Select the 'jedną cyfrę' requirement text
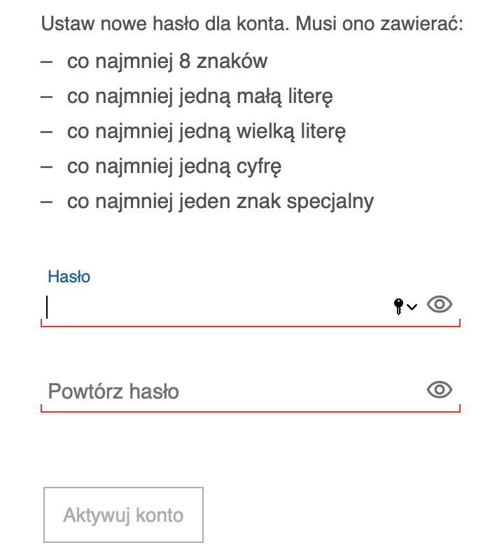The width and height of the screenshot is (504, 559). point(174,167)
